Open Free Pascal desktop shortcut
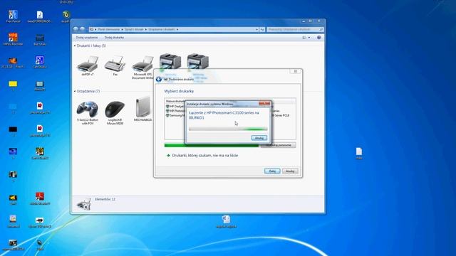The image size is (456, 256). [13, 16]
